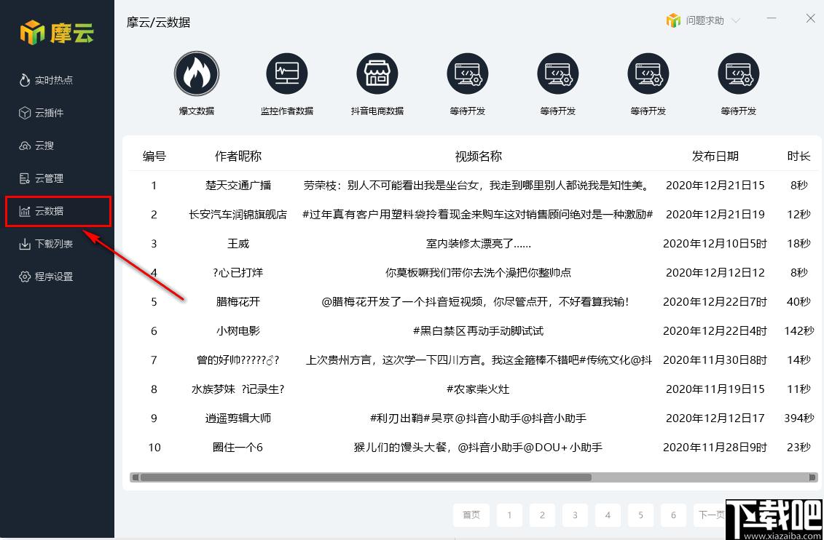
Task: Select author 长安汽车润锦旗舰店
Action: click(x=238, y=214)
